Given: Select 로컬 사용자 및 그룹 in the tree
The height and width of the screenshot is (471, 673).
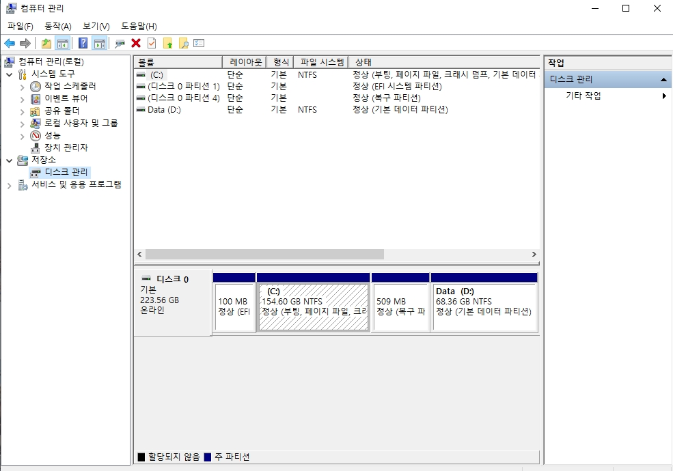Looking at the screenshot, I should coord(81,123).
